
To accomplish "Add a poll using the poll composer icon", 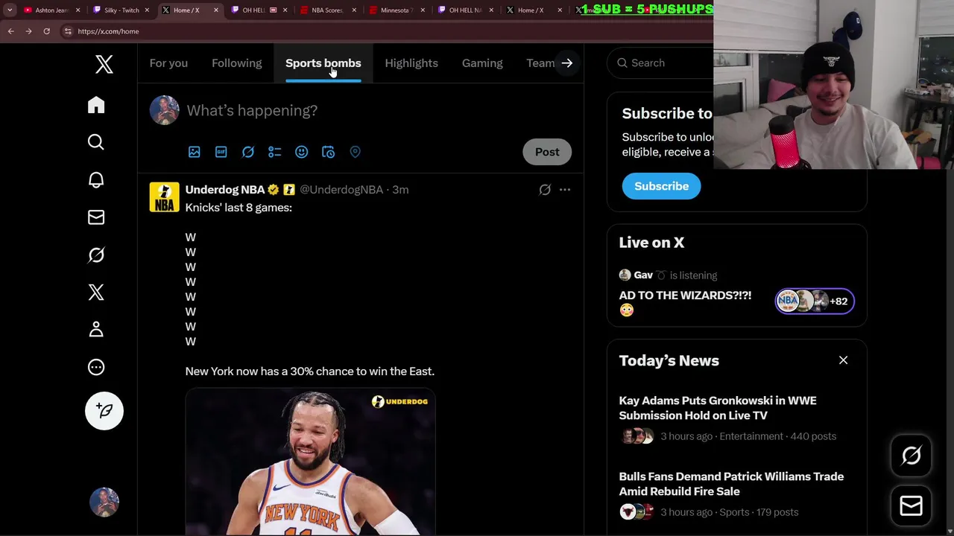I will [x=275, y=152].
